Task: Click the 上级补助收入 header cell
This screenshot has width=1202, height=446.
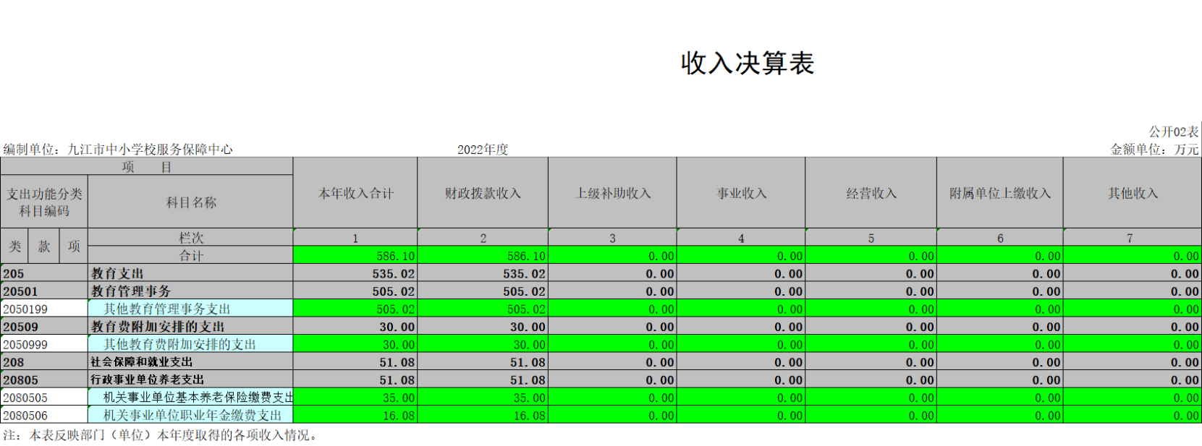Action: 612,194
